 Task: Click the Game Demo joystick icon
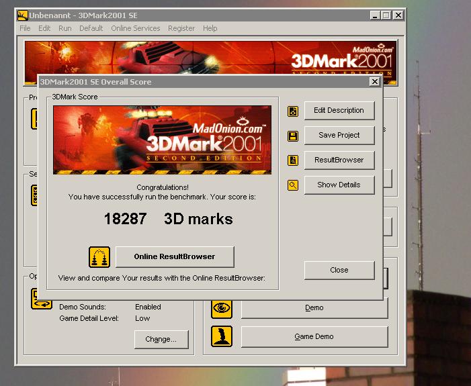point(222,336)
